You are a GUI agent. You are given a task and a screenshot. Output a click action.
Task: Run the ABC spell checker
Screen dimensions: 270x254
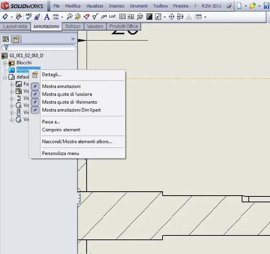[29, 17]
